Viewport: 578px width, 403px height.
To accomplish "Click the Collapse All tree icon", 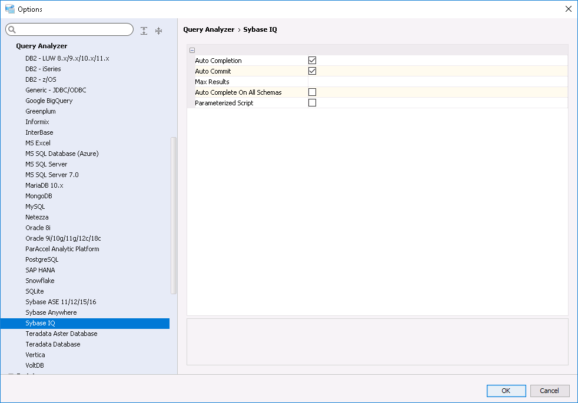I will (x=158, y=31).
